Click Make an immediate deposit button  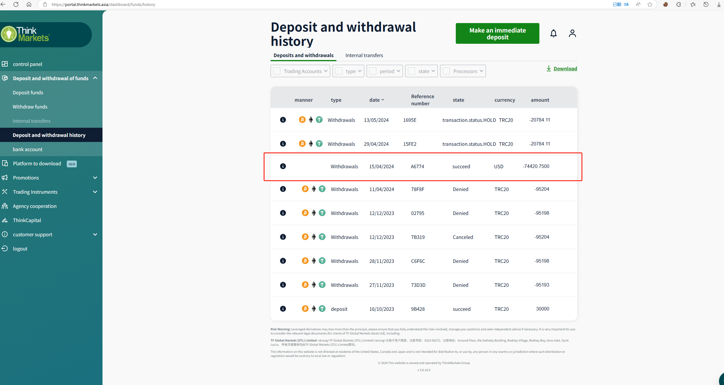(x=497, y=33)
